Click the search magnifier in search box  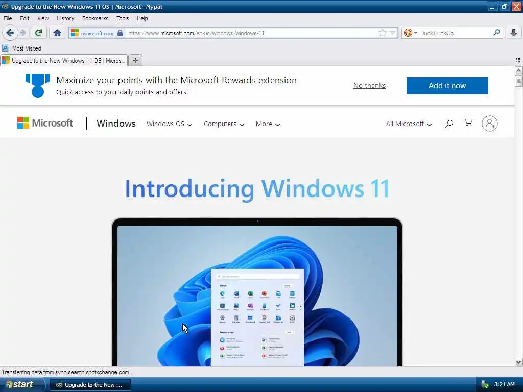[x=496, y=33]
